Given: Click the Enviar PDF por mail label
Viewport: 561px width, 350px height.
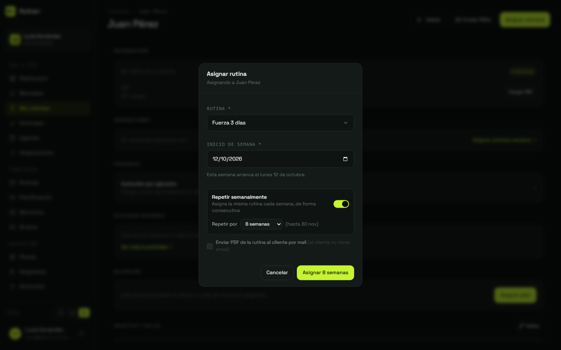Looking at the screenshot, I should click(x=261, y=242).
